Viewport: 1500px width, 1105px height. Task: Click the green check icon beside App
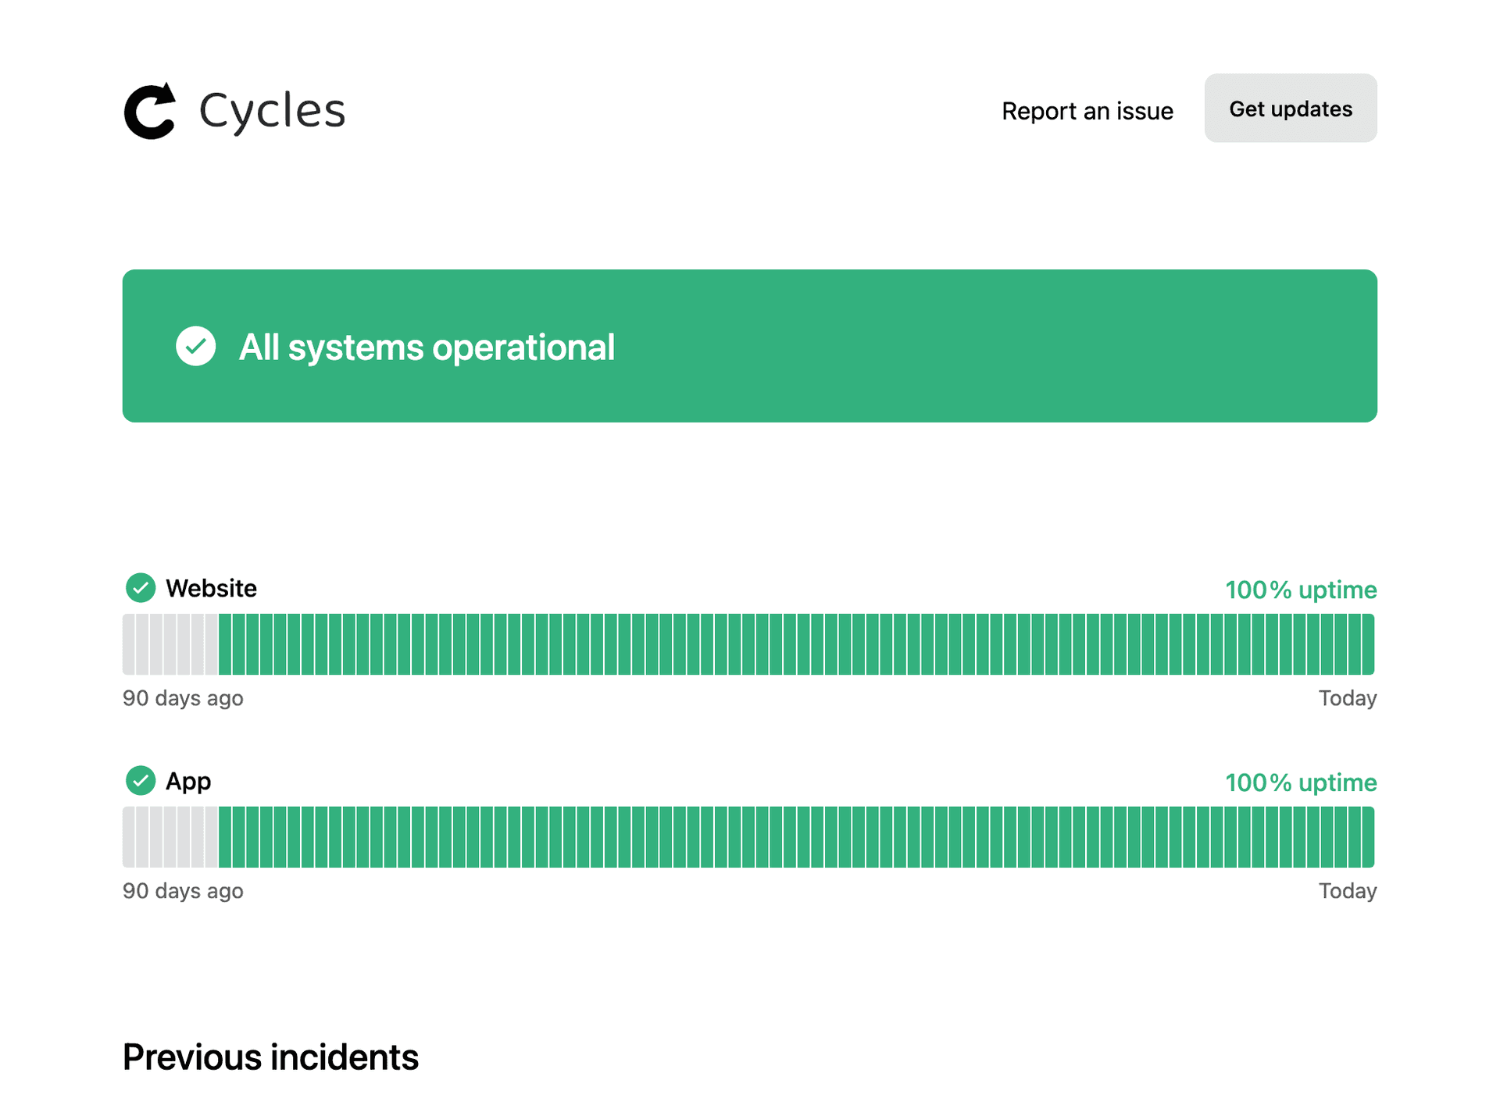pos(141,781)
